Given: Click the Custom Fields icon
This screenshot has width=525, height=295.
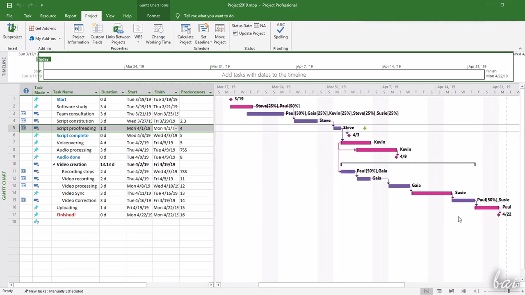Looking at the screenshot, I should tap(97, 33).
